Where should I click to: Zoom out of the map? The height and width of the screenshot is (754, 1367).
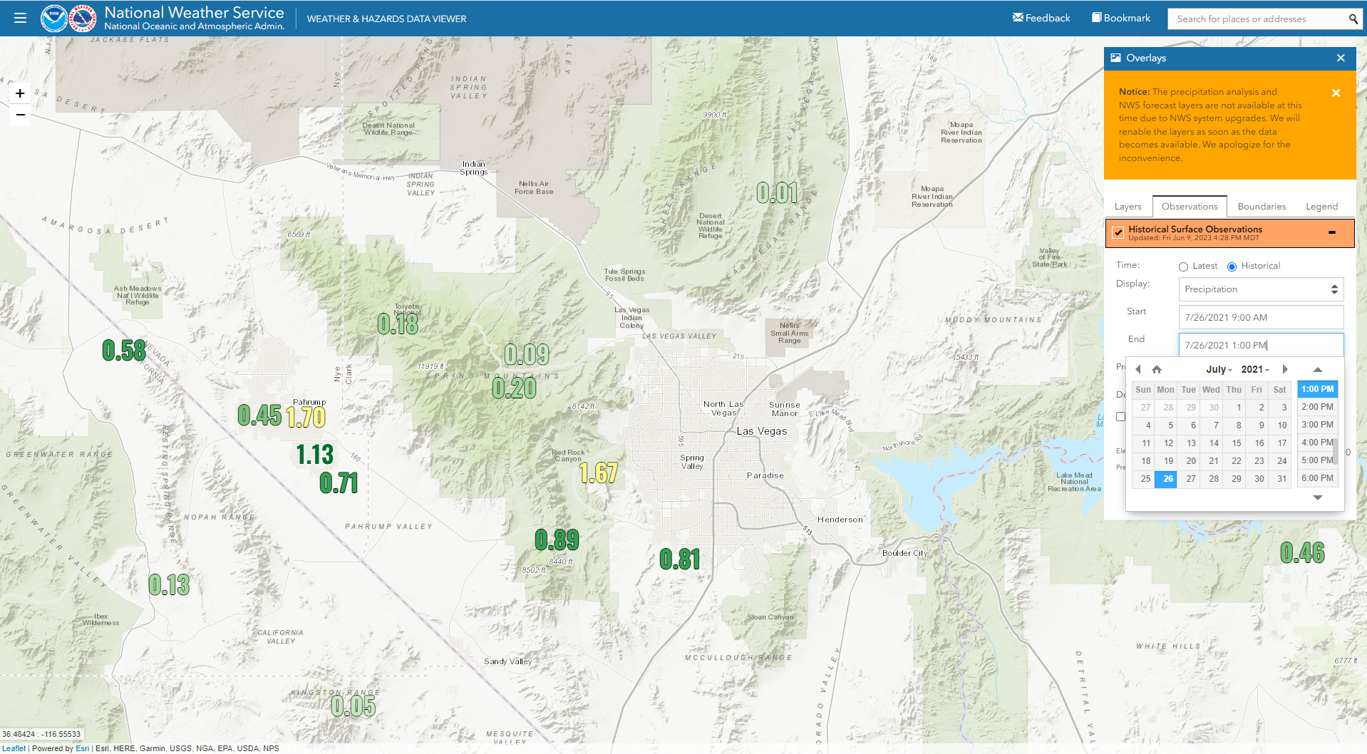(x=20, y=115)
